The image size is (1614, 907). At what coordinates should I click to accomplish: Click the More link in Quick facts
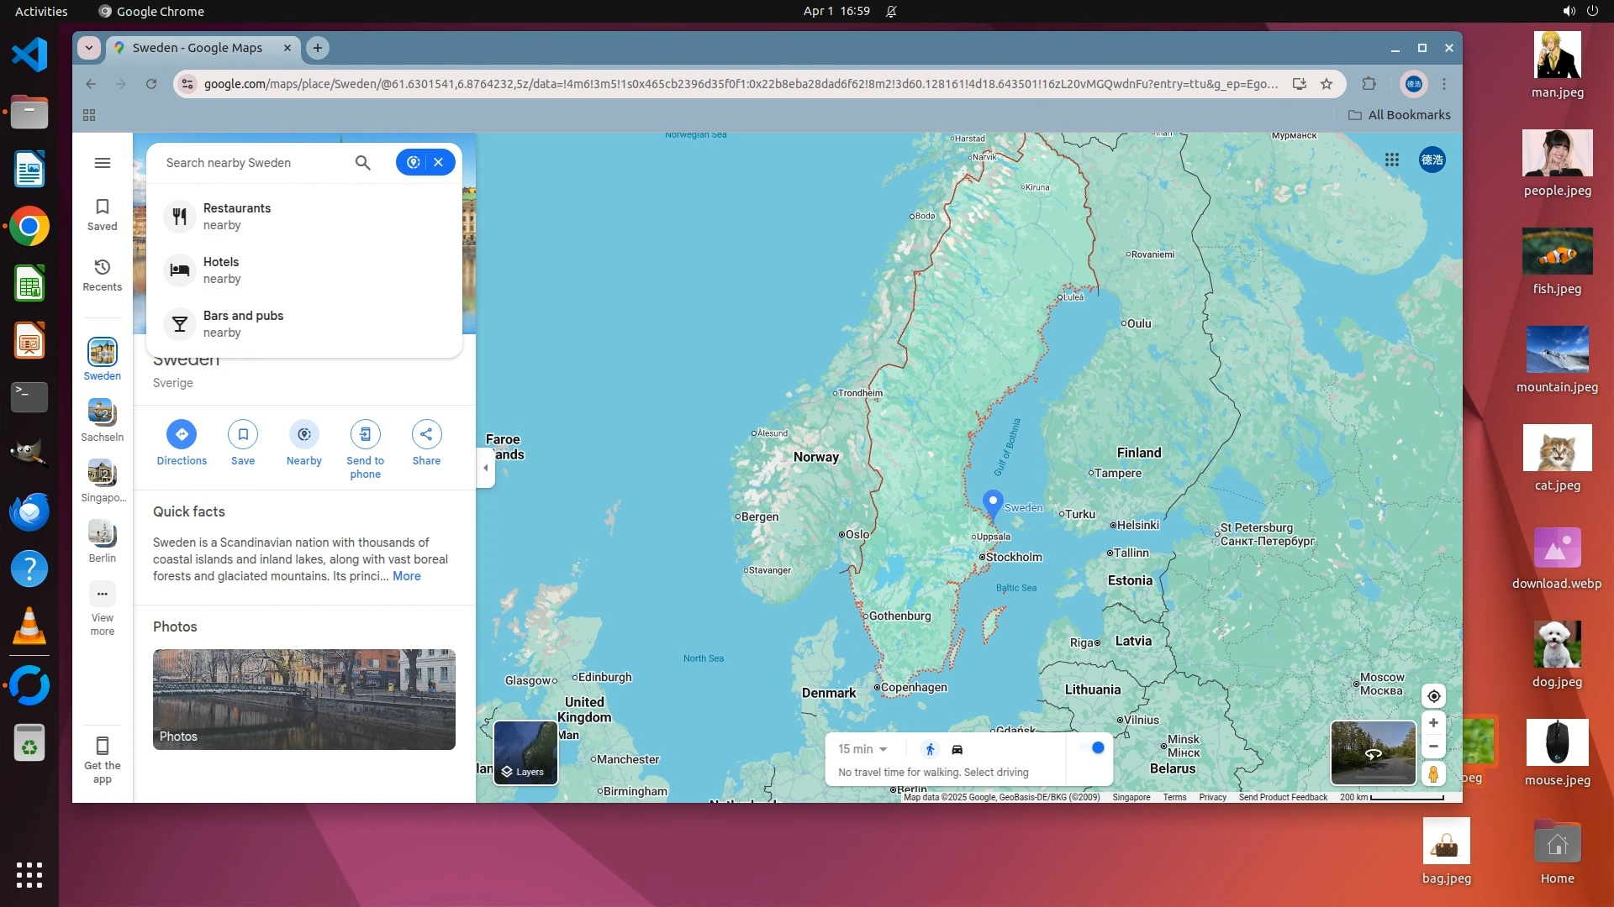point(406,576)
